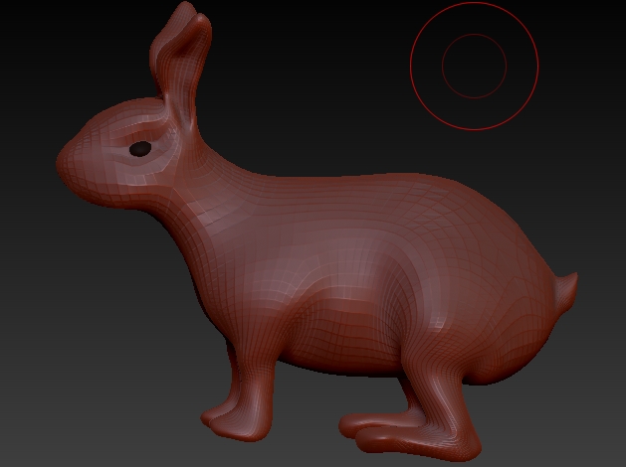
Task: Click the rabbit's hind foot
Action: (x=408, y=437)
